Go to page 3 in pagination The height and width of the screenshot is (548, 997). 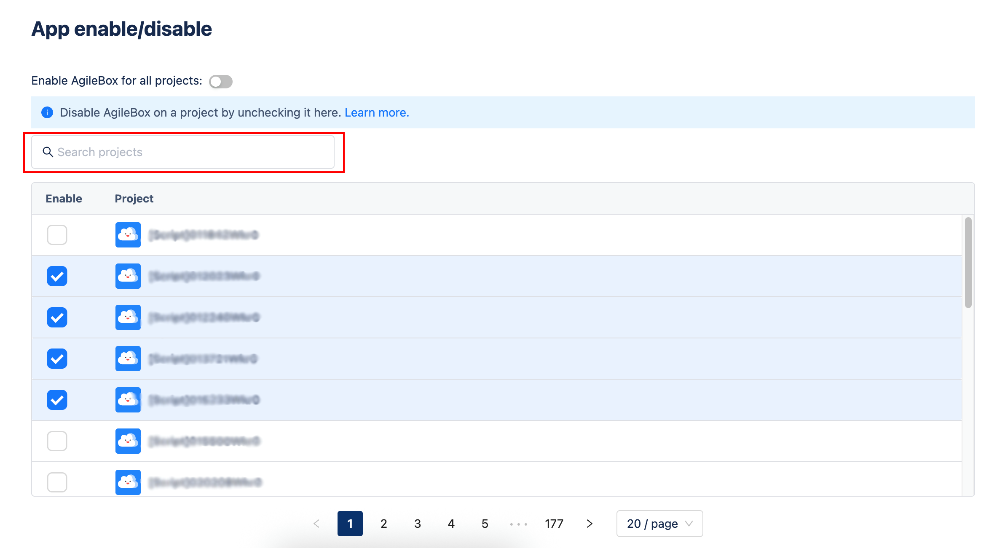point(418,524)
